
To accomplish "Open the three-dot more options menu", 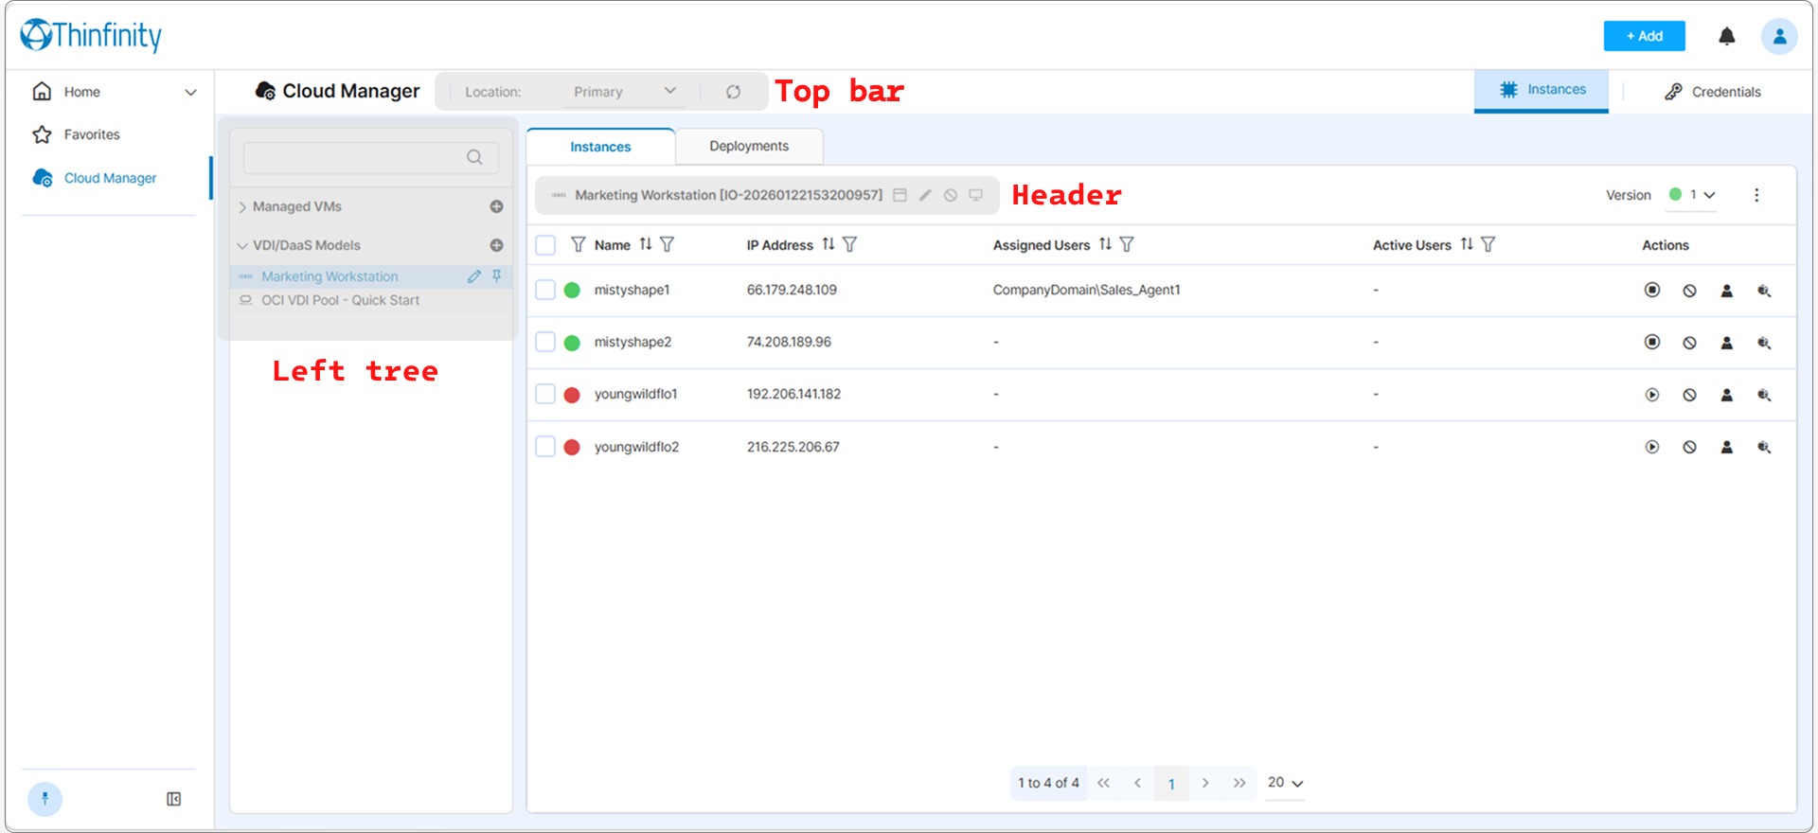I will [x=1756, y=195].
